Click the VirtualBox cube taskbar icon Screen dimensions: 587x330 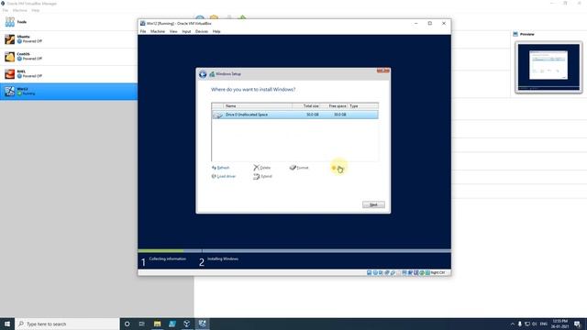pyautogui.click(x=187, y=324)
